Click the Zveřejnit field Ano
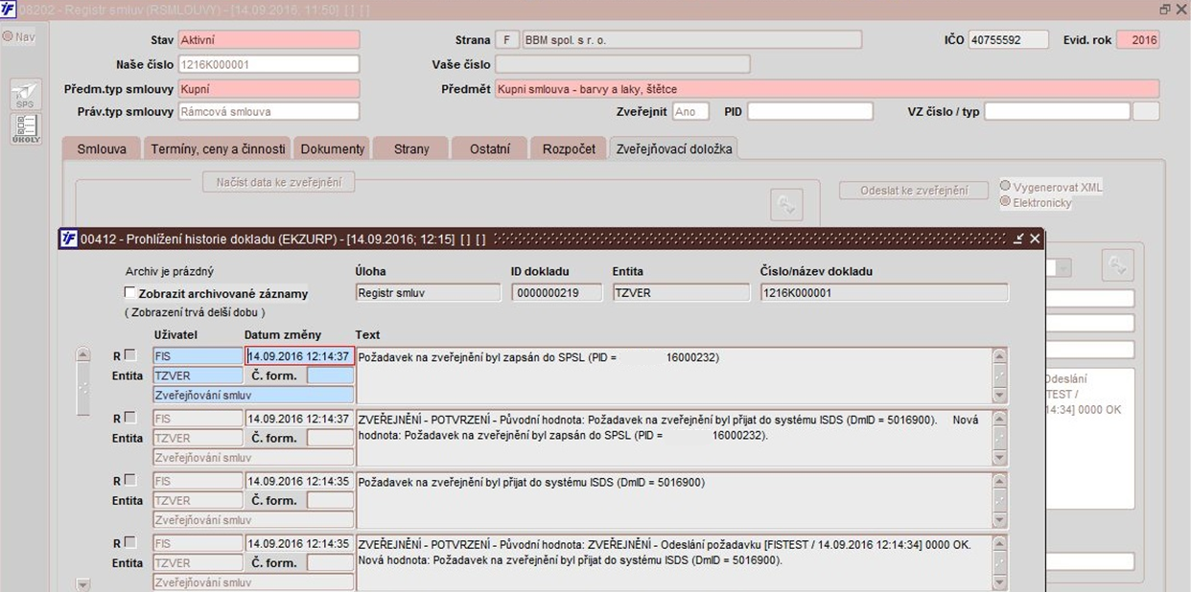1191x592 pixels. click(x=690, y=111)
